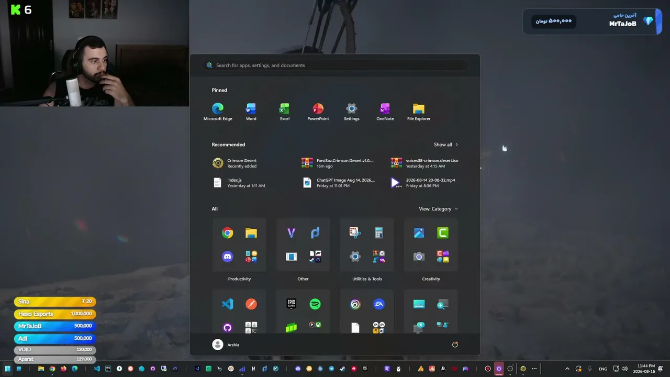Open Chrome from the taskbar
670x377 pixels.
pos(52,369)
